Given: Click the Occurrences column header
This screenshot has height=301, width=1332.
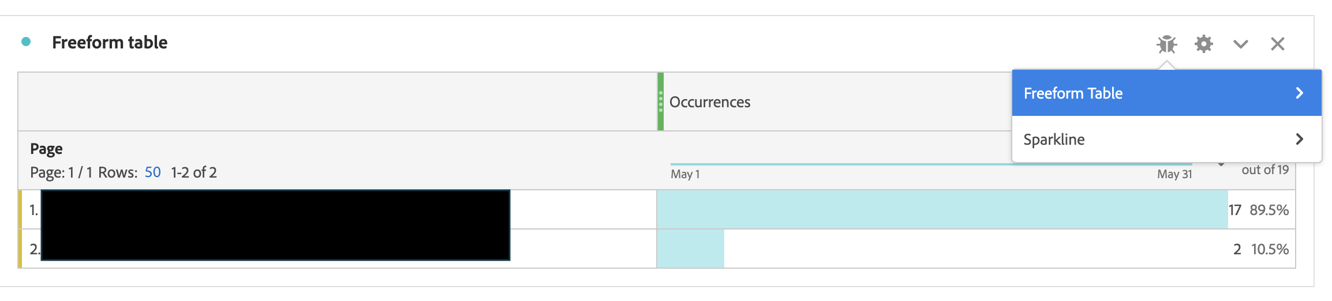Looking at the screenshot, I should coord(710,102).
